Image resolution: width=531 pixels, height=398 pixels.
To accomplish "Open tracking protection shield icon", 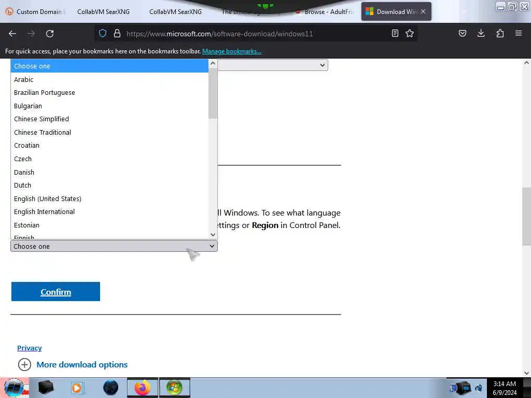I will click(103, 33).
